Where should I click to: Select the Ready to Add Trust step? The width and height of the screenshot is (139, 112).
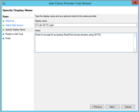click(14, 34)
